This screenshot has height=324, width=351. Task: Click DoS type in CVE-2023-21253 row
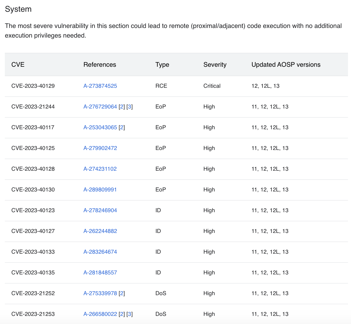161,314
